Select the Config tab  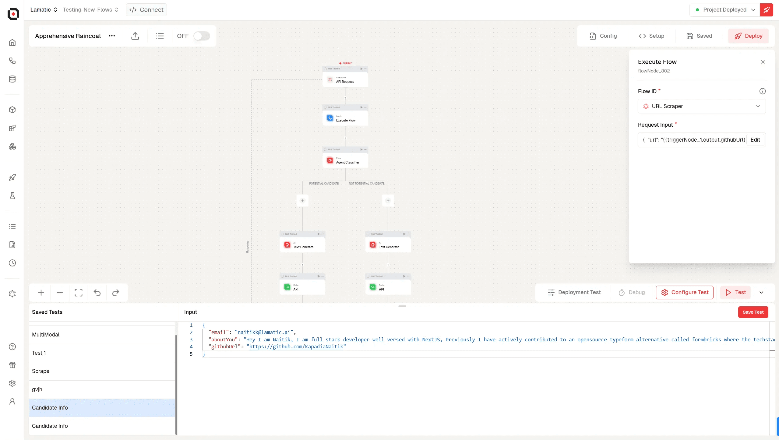pyautogui.click(x=603, y=36)
